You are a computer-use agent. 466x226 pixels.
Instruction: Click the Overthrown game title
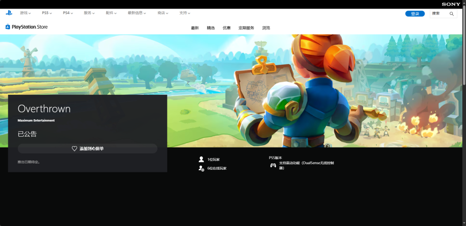pyautogui.click(x=44, y=109)
